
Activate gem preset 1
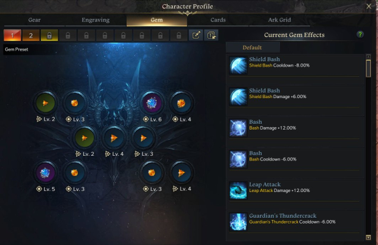coord(12,36)
